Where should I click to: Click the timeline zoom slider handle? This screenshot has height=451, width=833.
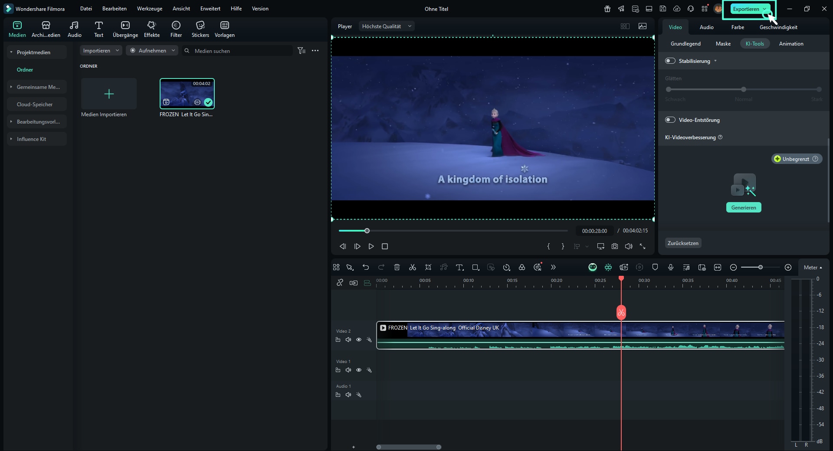[x=760, y=267]
